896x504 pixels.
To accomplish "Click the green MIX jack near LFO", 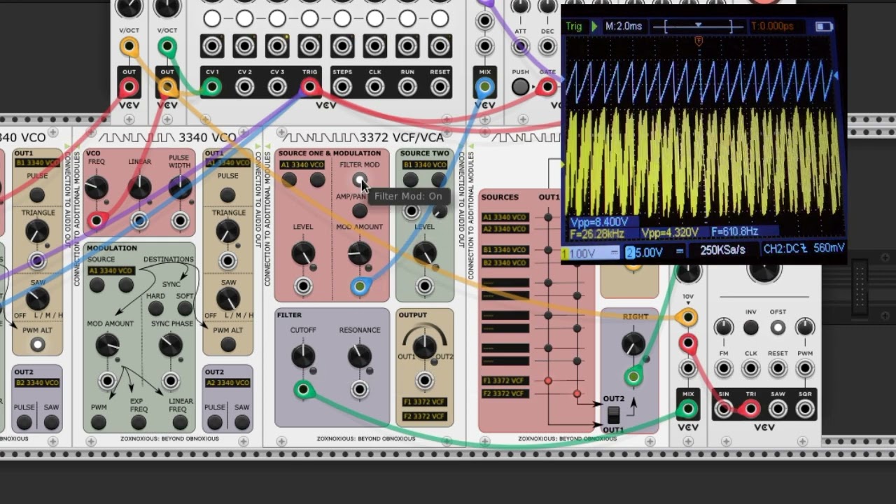I will coord(688,409).
